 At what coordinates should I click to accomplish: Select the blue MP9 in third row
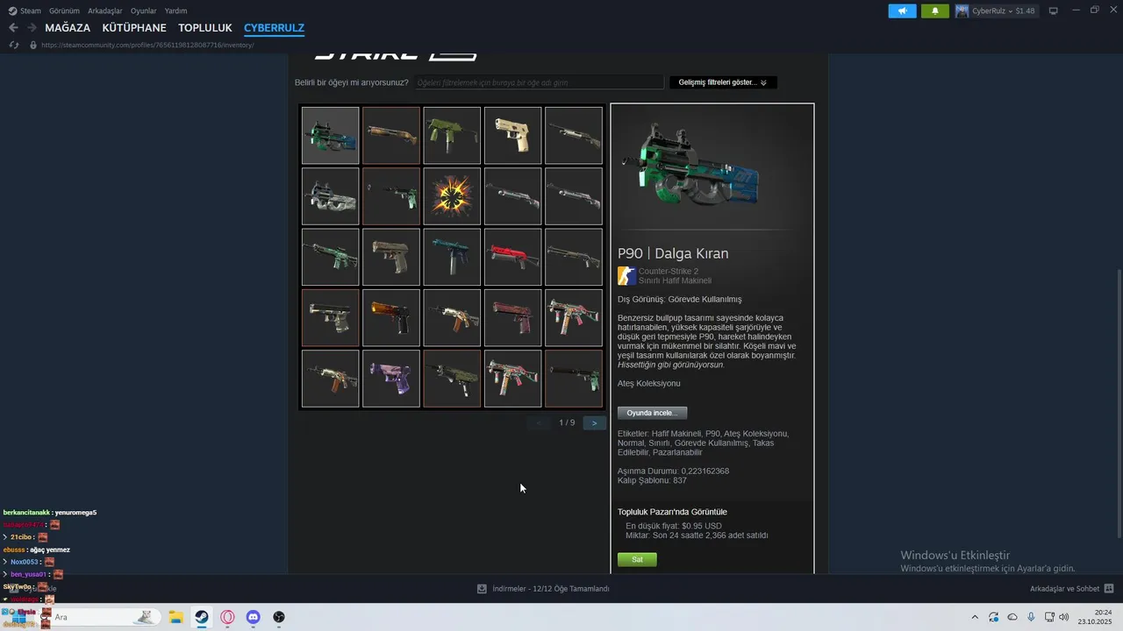(452, 257)
